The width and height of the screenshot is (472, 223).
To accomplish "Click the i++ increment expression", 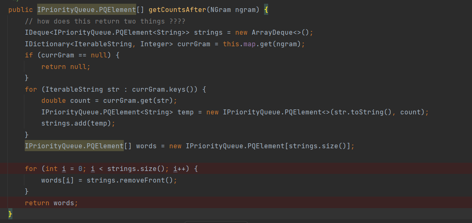I will pos(180,169).
